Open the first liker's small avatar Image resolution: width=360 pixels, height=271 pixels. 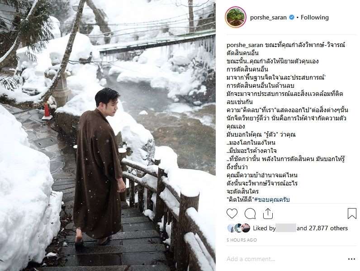click(231, 228)
